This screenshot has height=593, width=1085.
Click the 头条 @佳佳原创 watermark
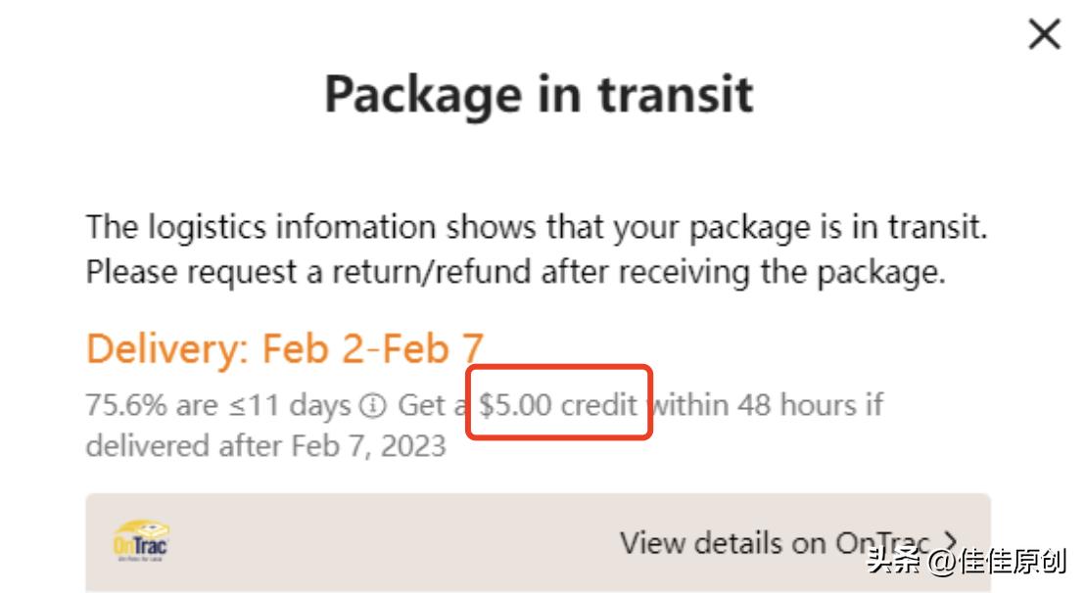pos(966,562)
